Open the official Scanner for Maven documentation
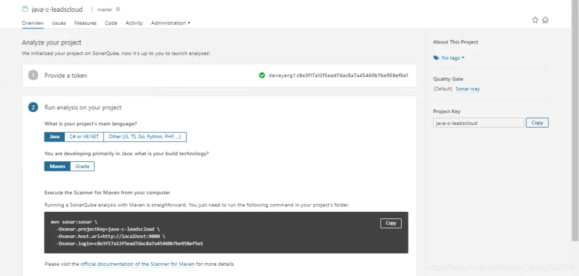 click(137, 264)
